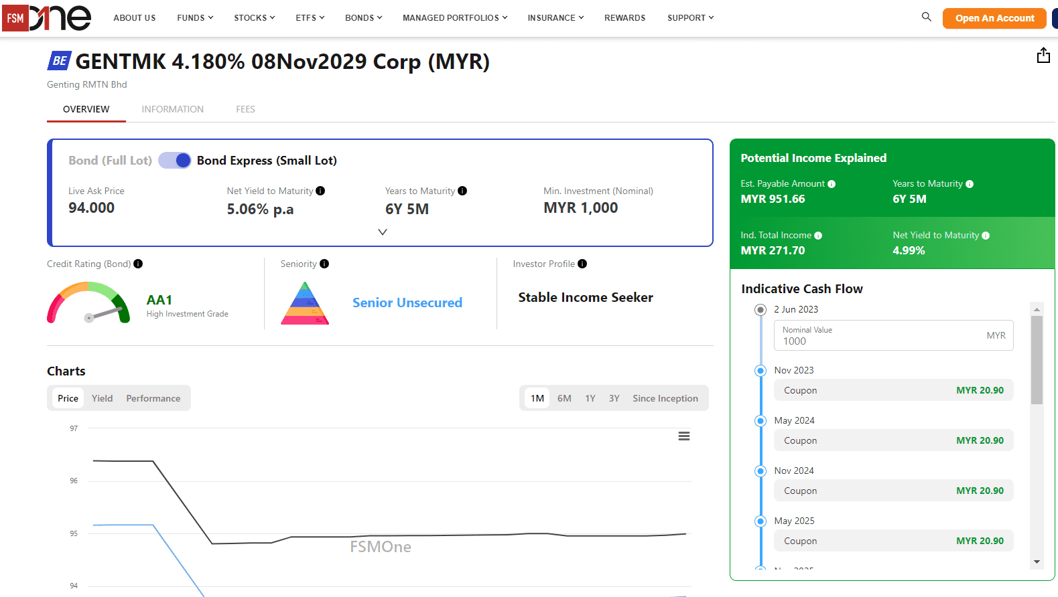The width and height of the screenshot is (1058, 597).
Task: Click the search magnifier icon
Action: pyautogui.click(x=926, y=17)
